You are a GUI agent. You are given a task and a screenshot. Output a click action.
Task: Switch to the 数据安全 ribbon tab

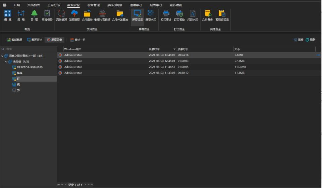pyautogui.click(x=73, y=5)
